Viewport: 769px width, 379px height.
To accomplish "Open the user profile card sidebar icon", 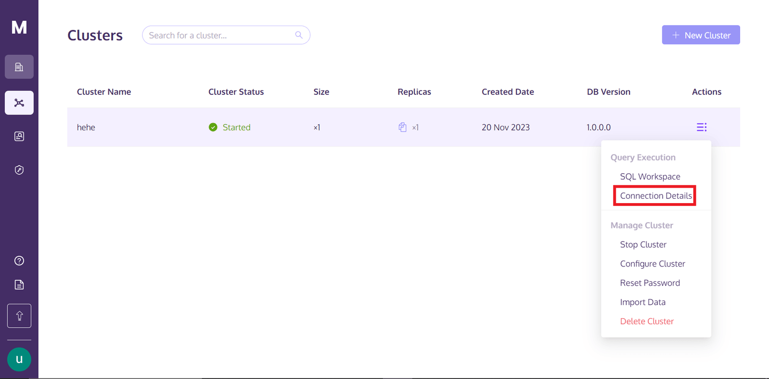I will 19,136.
